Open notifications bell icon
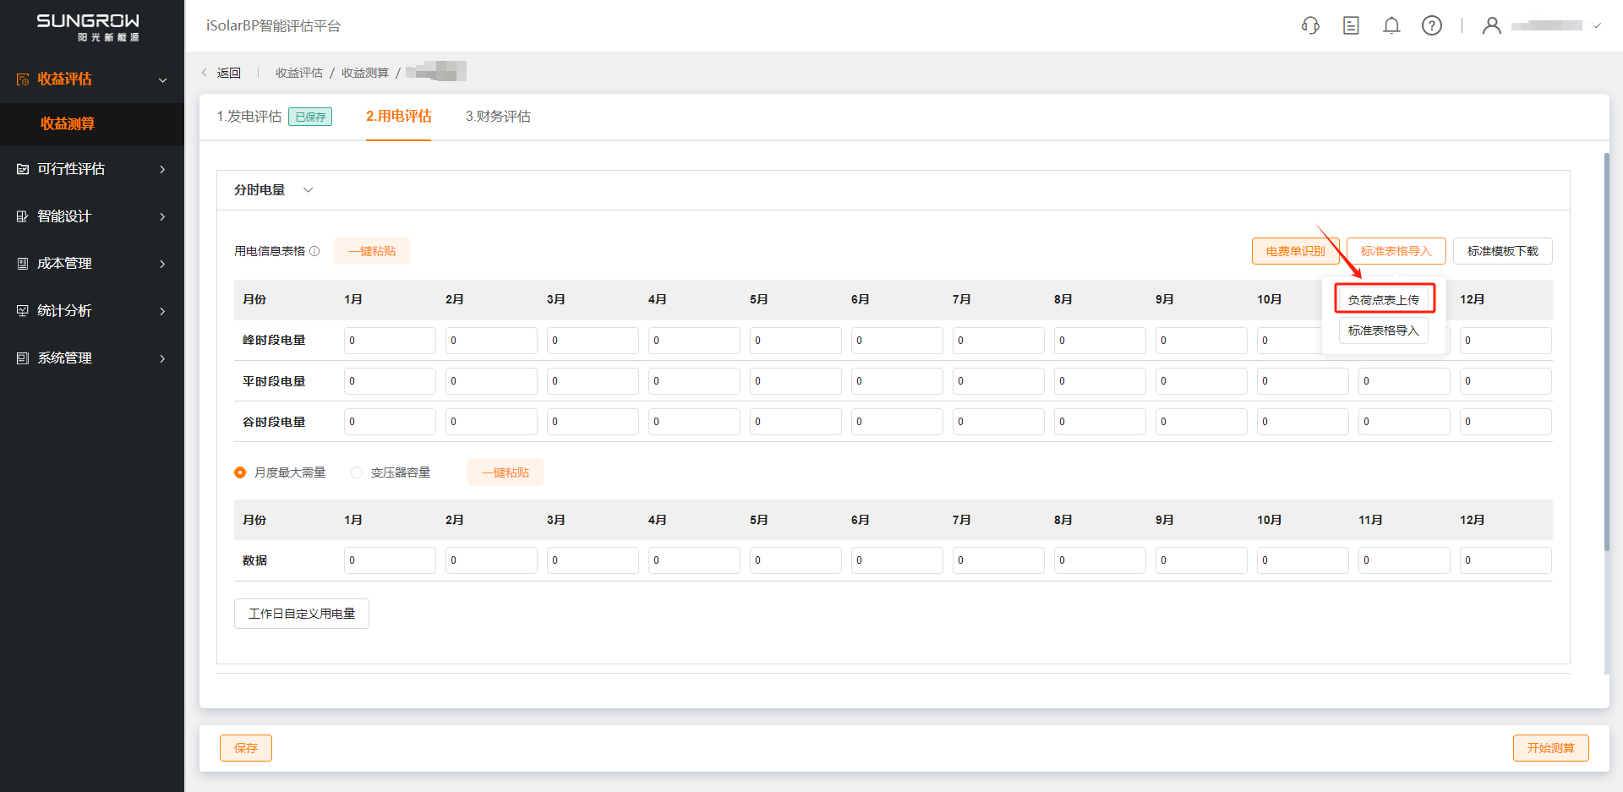Screen dimensions: 1623x792 point(1391,25)
